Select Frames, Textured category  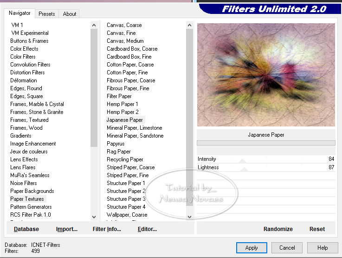[x=29, y=120]
